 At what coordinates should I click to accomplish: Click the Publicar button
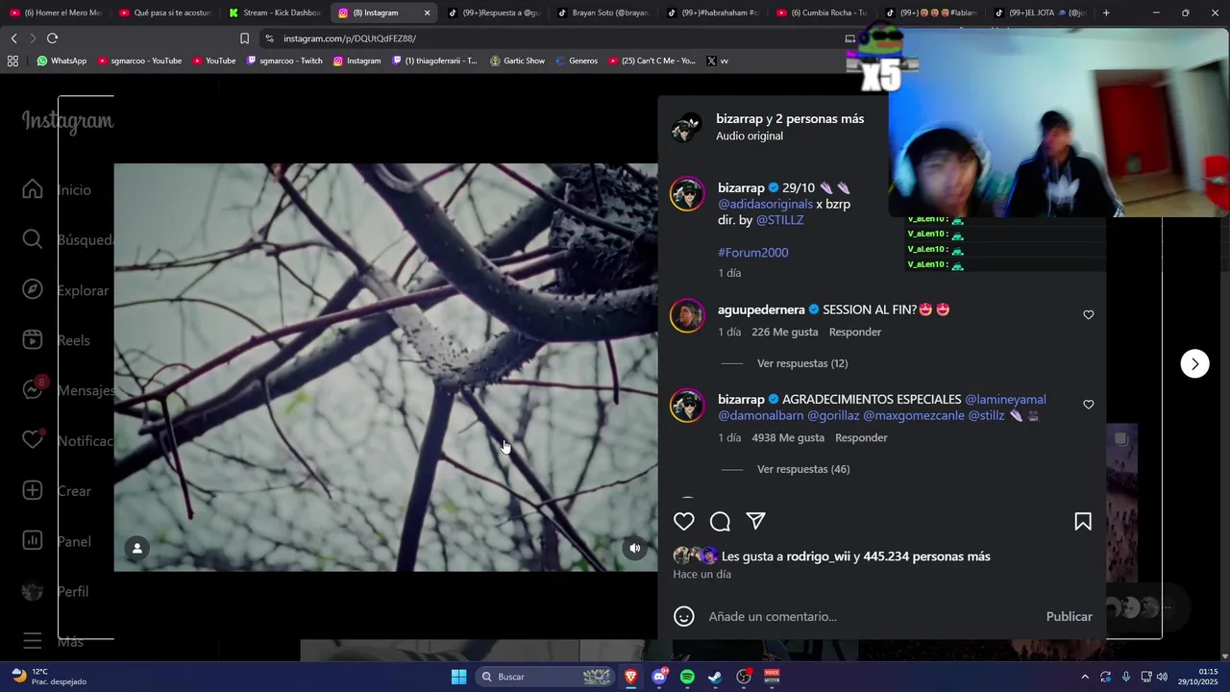point(1069,616)
